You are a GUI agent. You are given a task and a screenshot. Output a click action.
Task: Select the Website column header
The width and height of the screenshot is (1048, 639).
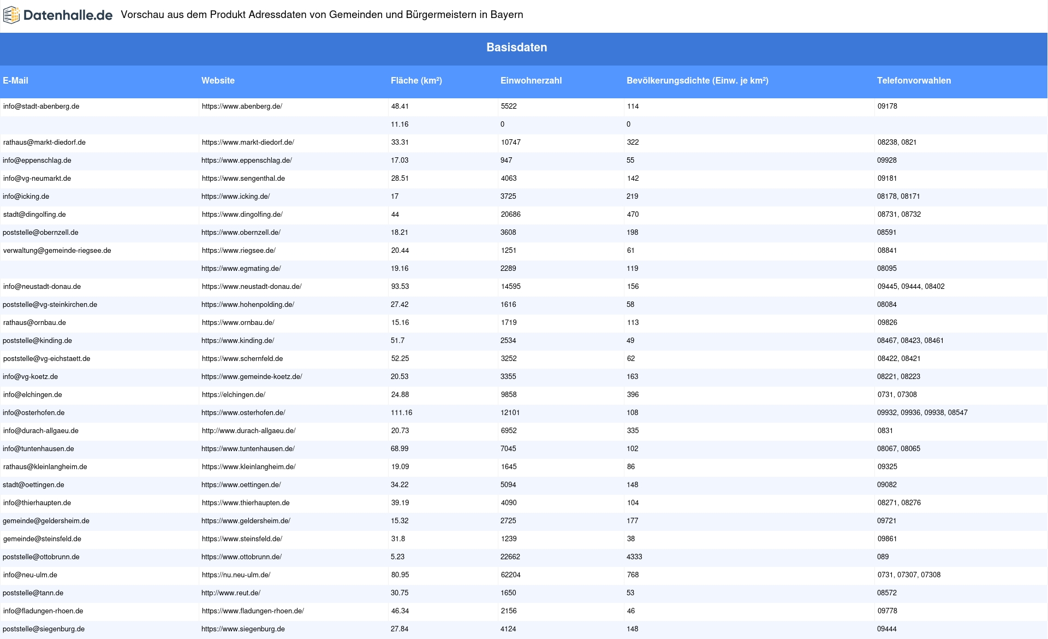tap(218, 81)
